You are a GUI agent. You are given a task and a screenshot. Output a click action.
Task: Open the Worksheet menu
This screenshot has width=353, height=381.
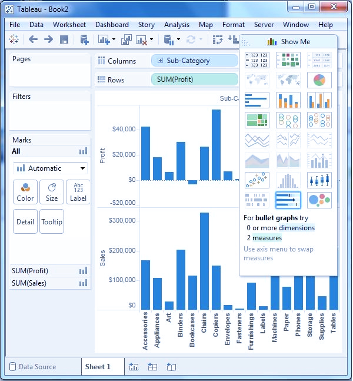[x=69, y=25]
